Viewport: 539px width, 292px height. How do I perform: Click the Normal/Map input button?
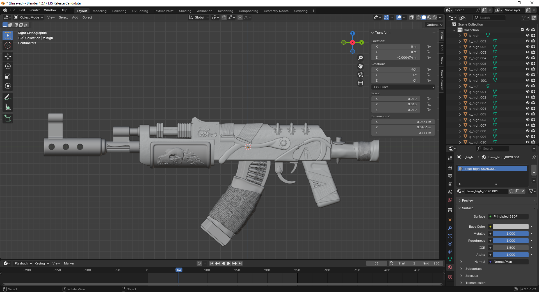coord(508,262)
